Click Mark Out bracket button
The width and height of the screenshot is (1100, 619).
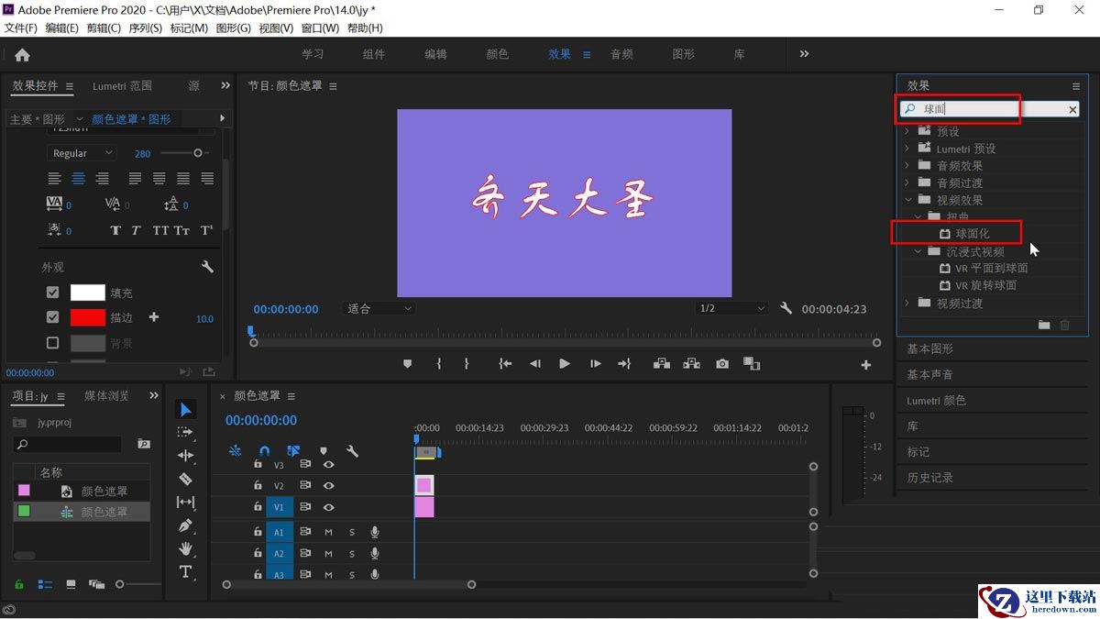[467, 364]
